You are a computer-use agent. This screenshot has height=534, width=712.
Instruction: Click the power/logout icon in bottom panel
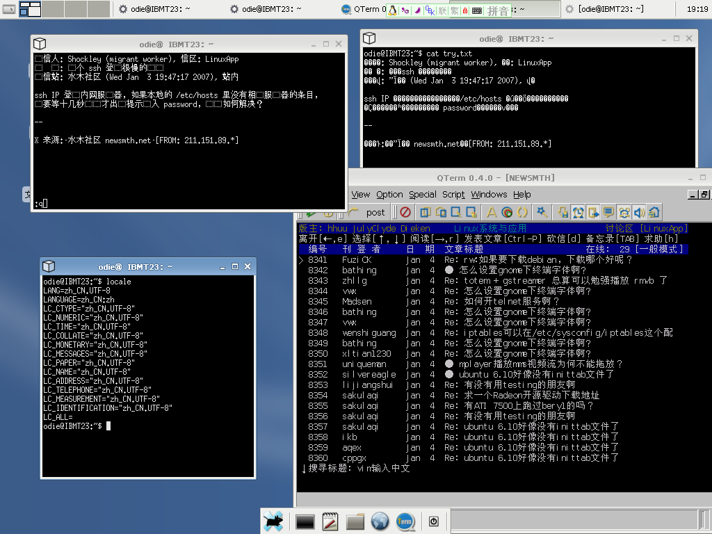pos(434,521)
